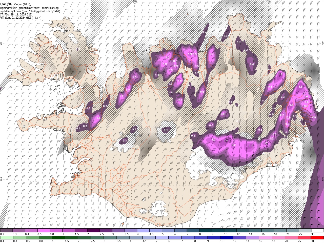Click the '20W' longitude label
The width and height of the screenshot is (324, 243).
pos(135,1)
